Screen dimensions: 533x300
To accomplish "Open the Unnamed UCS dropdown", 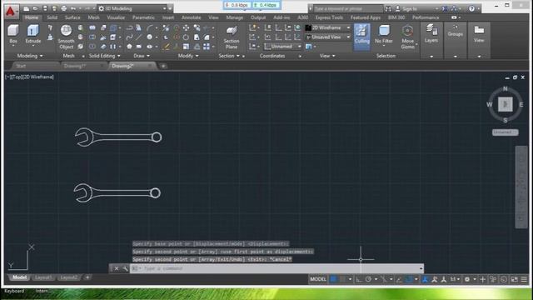I will pyautogui.click(x=283, y=47).
